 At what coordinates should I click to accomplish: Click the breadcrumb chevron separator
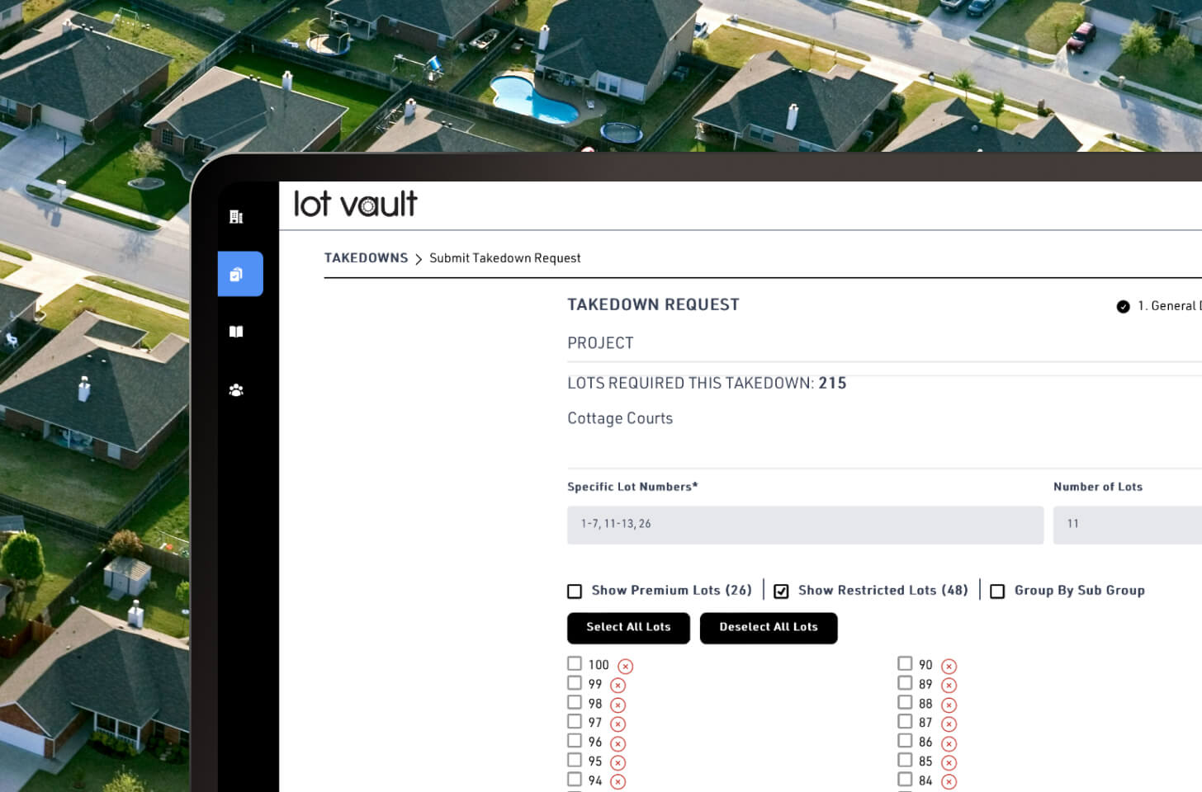click(419, 259)
